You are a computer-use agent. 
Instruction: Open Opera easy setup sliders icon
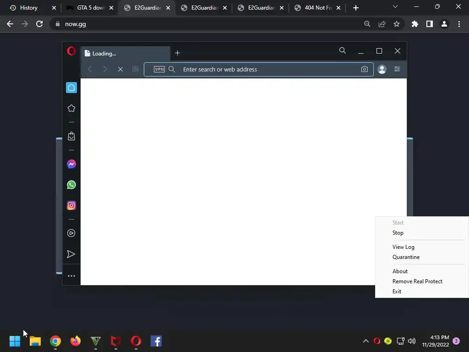tap(397, 69)
